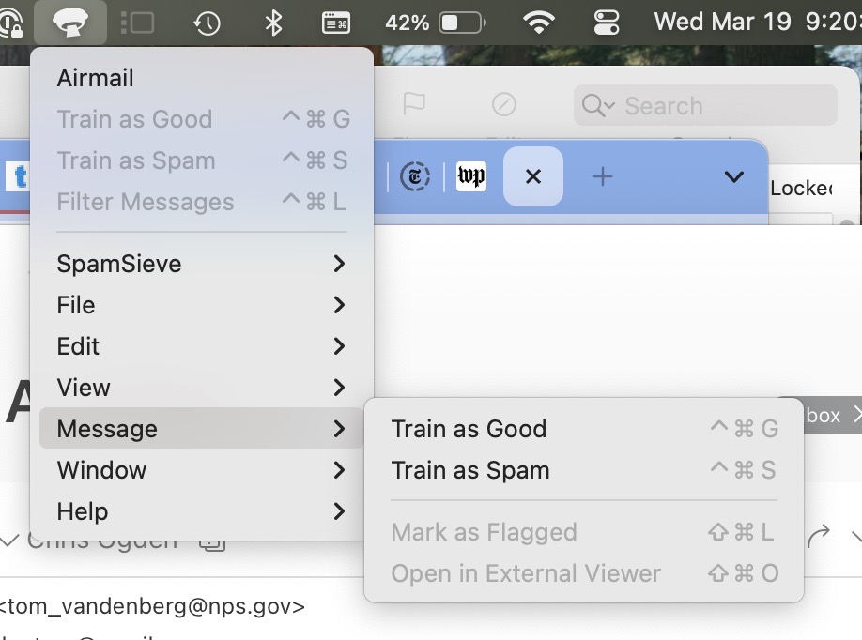Open the Edit submenu
862x640 pixels.
click(201, 346)
